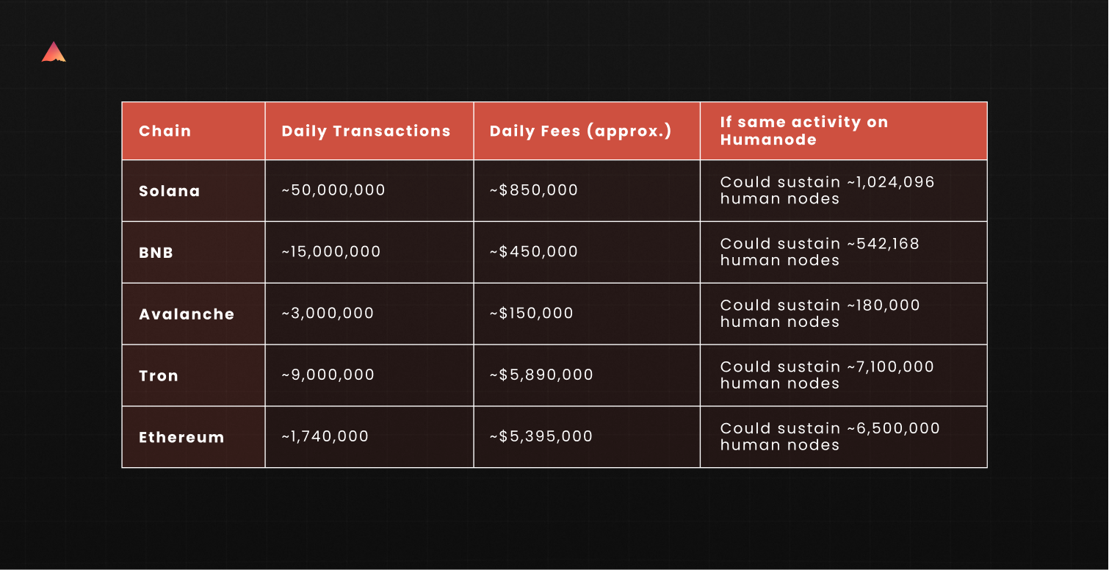Click the Chain column header
The width and height of the screenshot is (1109, 570).
[165, 131]
